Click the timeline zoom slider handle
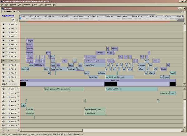The image size is (187, 136). [x=8, y=130]
